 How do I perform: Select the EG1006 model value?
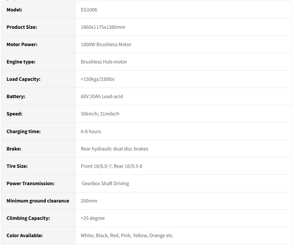[89, 10]
